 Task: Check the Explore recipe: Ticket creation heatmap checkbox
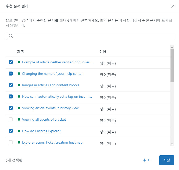coord(11,142)
